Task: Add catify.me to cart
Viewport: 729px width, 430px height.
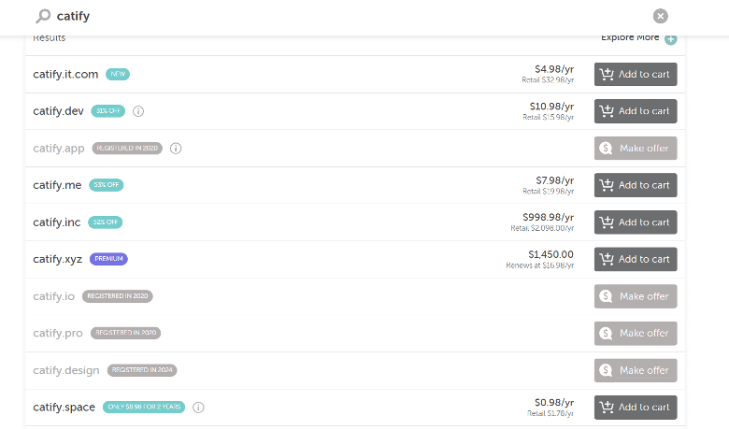Action: (636, 185)
